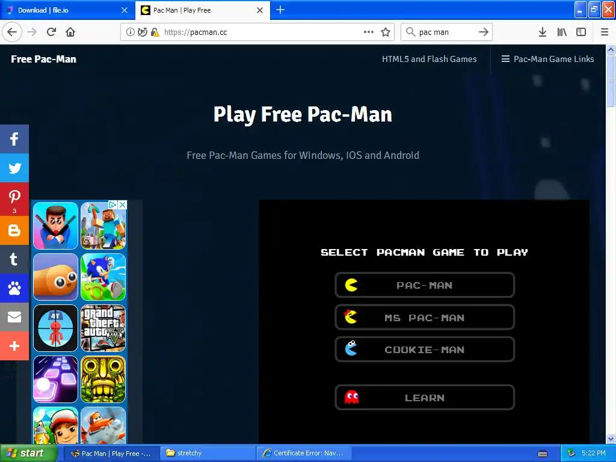
Task: Open the piano tiles ball ad thumbnail
Action: click(x=56, y=380)
